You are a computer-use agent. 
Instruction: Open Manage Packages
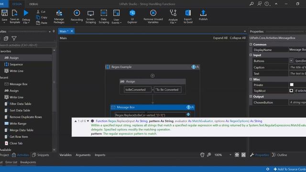(59, 17)
